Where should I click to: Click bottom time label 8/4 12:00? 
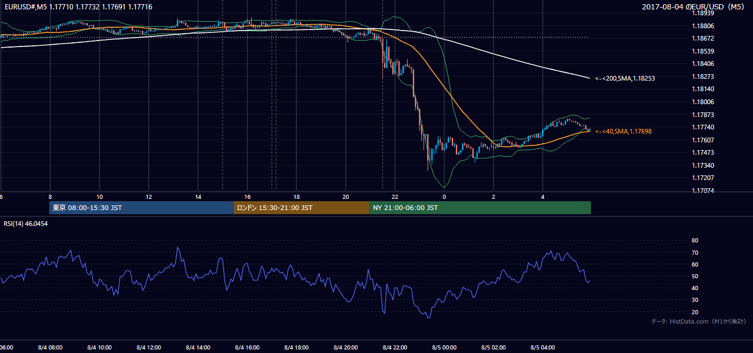[148, 348]
